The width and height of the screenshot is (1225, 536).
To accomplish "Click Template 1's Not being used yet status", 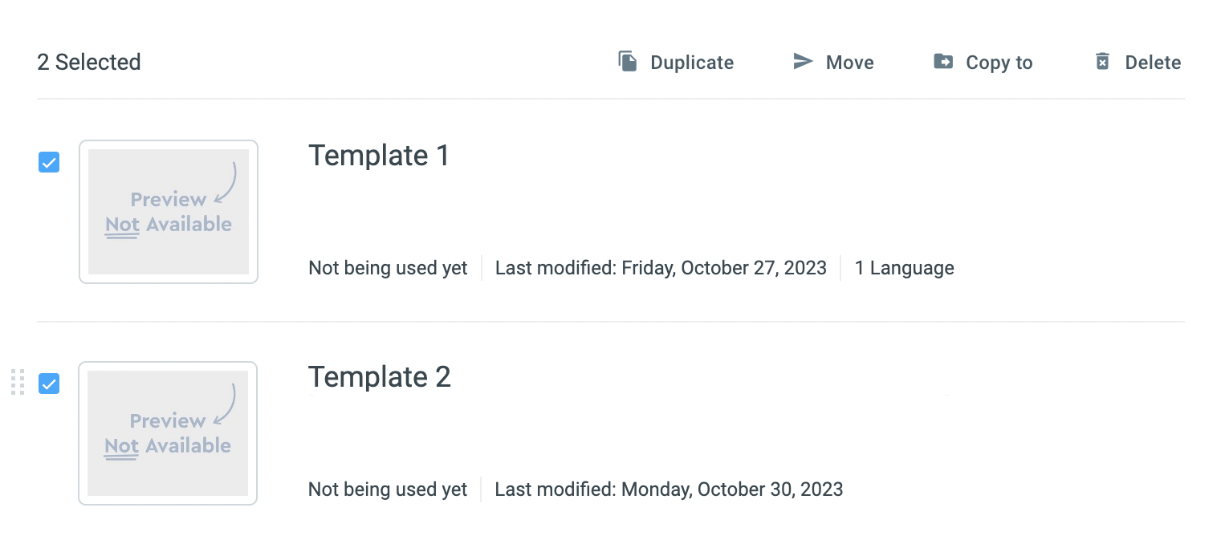I will 388,268.
